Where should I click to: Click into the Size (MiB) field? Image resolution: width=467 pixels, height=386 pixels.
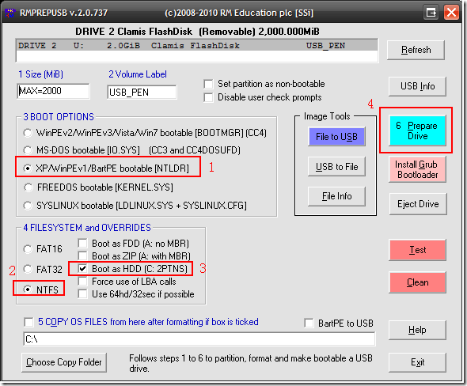pyautogui.click(x=53, y=91)
